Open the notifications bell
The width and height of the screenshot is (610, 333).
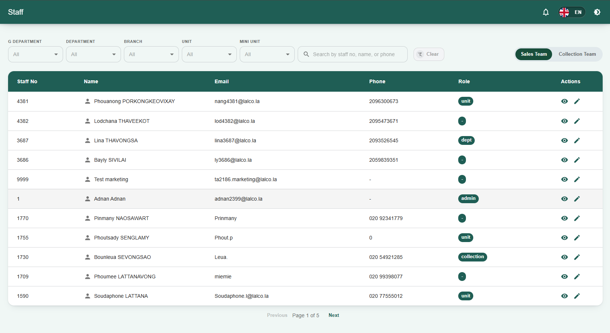point(546,12)
